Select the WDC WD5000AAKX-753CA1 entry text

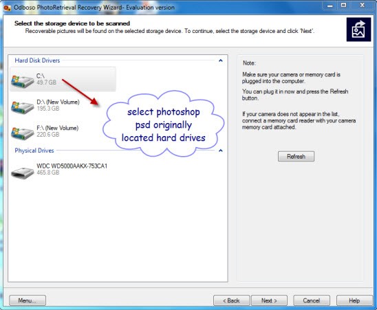72,166
